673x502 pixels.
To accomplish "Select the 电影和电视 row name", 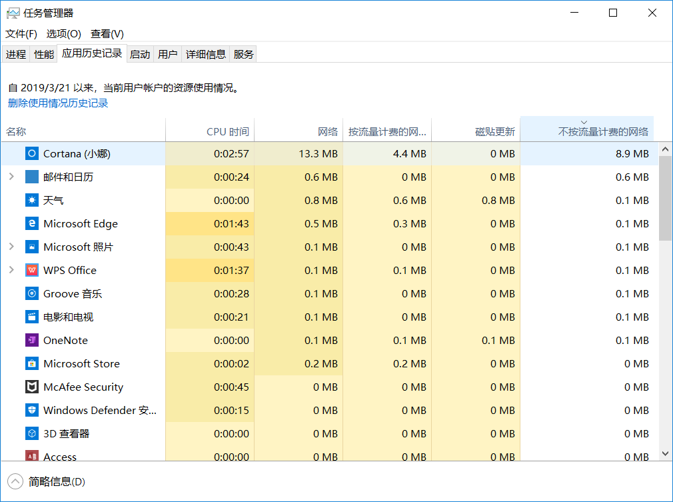I will click(x=68, y=317).
